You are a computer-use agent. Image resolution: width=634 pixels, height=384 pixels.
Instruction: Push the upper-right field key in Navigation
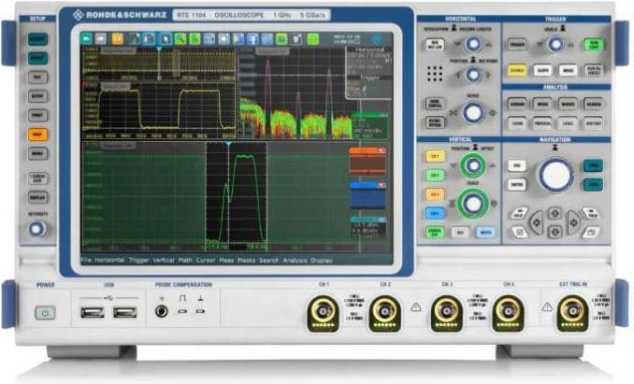point(590,213)
